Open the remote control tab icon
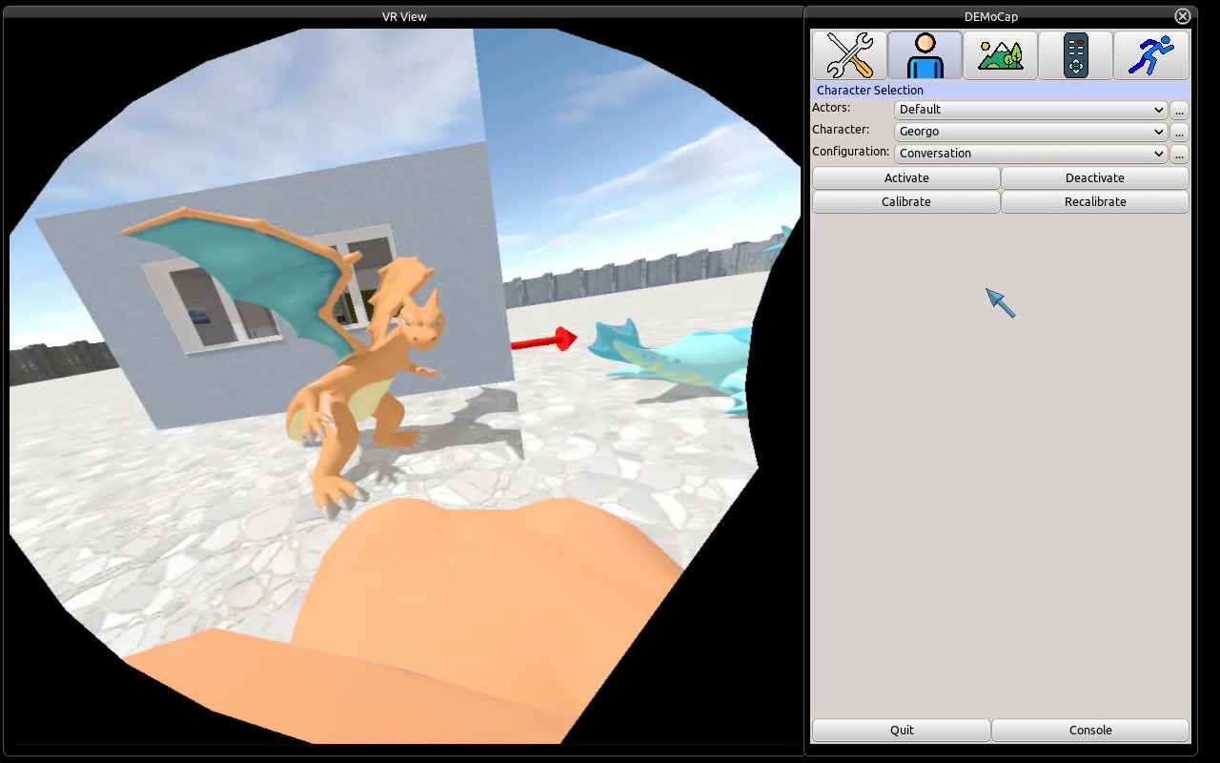The height and width of the screenshot is (763, 1220). [x=1075, y=54]
